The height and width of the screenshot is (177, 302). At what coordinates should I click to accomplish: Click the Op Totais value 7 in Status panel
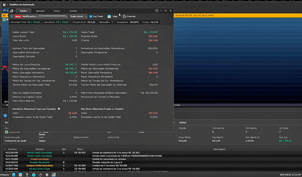point(280,132)
